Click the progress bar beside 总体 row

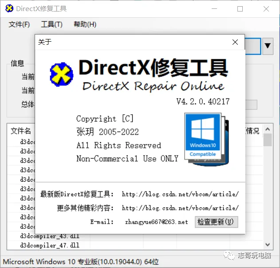pos(251,105)
